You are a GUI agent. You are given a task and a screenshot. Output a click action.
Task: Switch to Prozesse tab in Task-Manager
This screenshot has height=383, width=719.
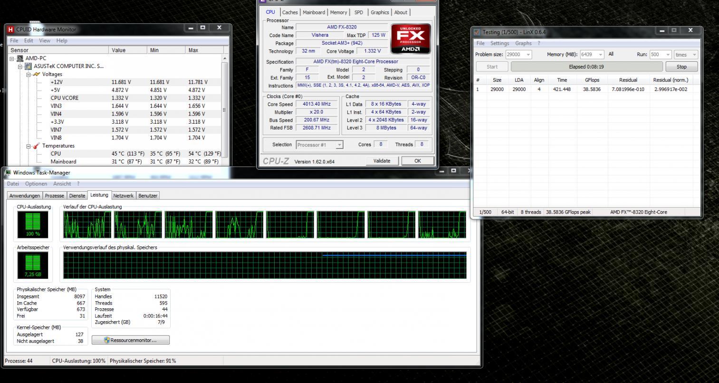pos(55,196)
